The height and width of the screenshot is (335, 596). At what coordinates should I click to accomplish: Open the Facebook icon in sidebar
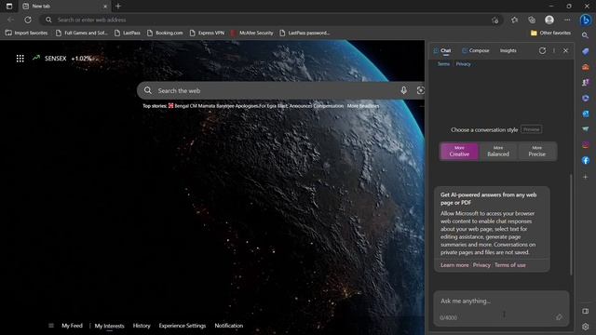pos(586,160)
